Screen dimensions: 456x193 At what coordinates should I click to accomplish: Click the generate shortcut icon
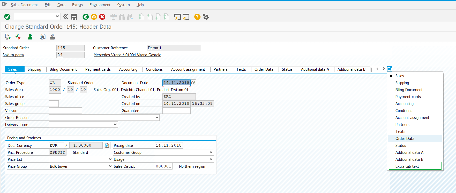point(186,17)
